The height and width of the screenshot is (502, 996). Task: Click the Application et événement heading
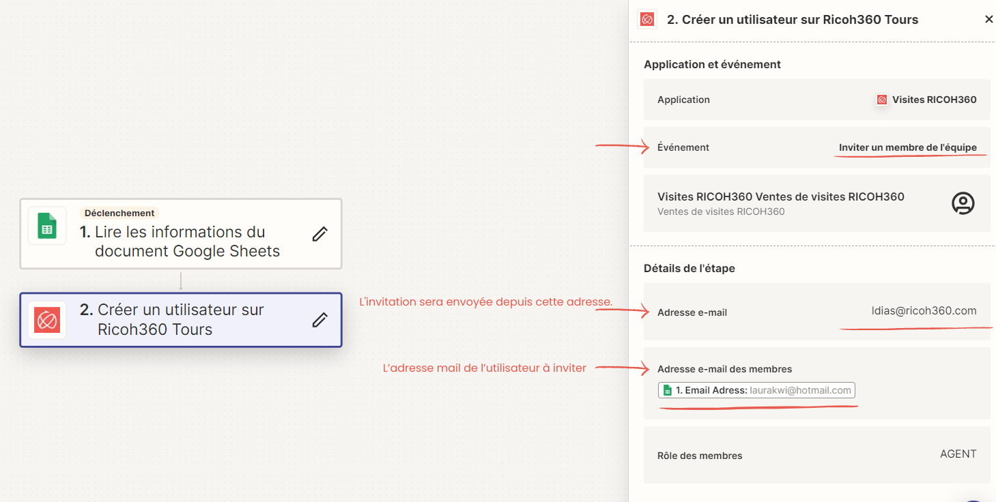point(712,64)
